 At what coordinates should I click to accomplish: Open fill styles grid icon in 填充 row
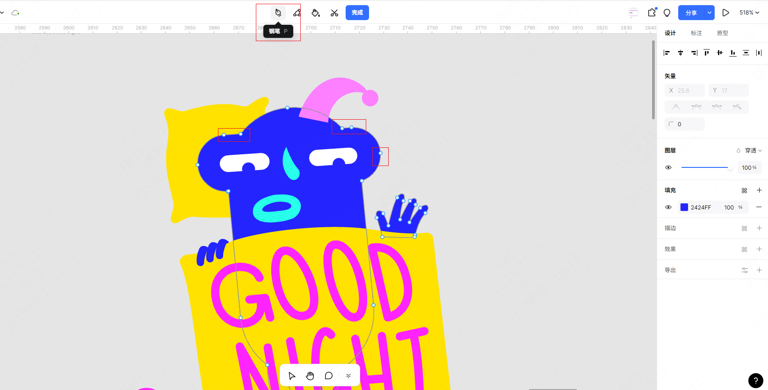click(744, 190)
